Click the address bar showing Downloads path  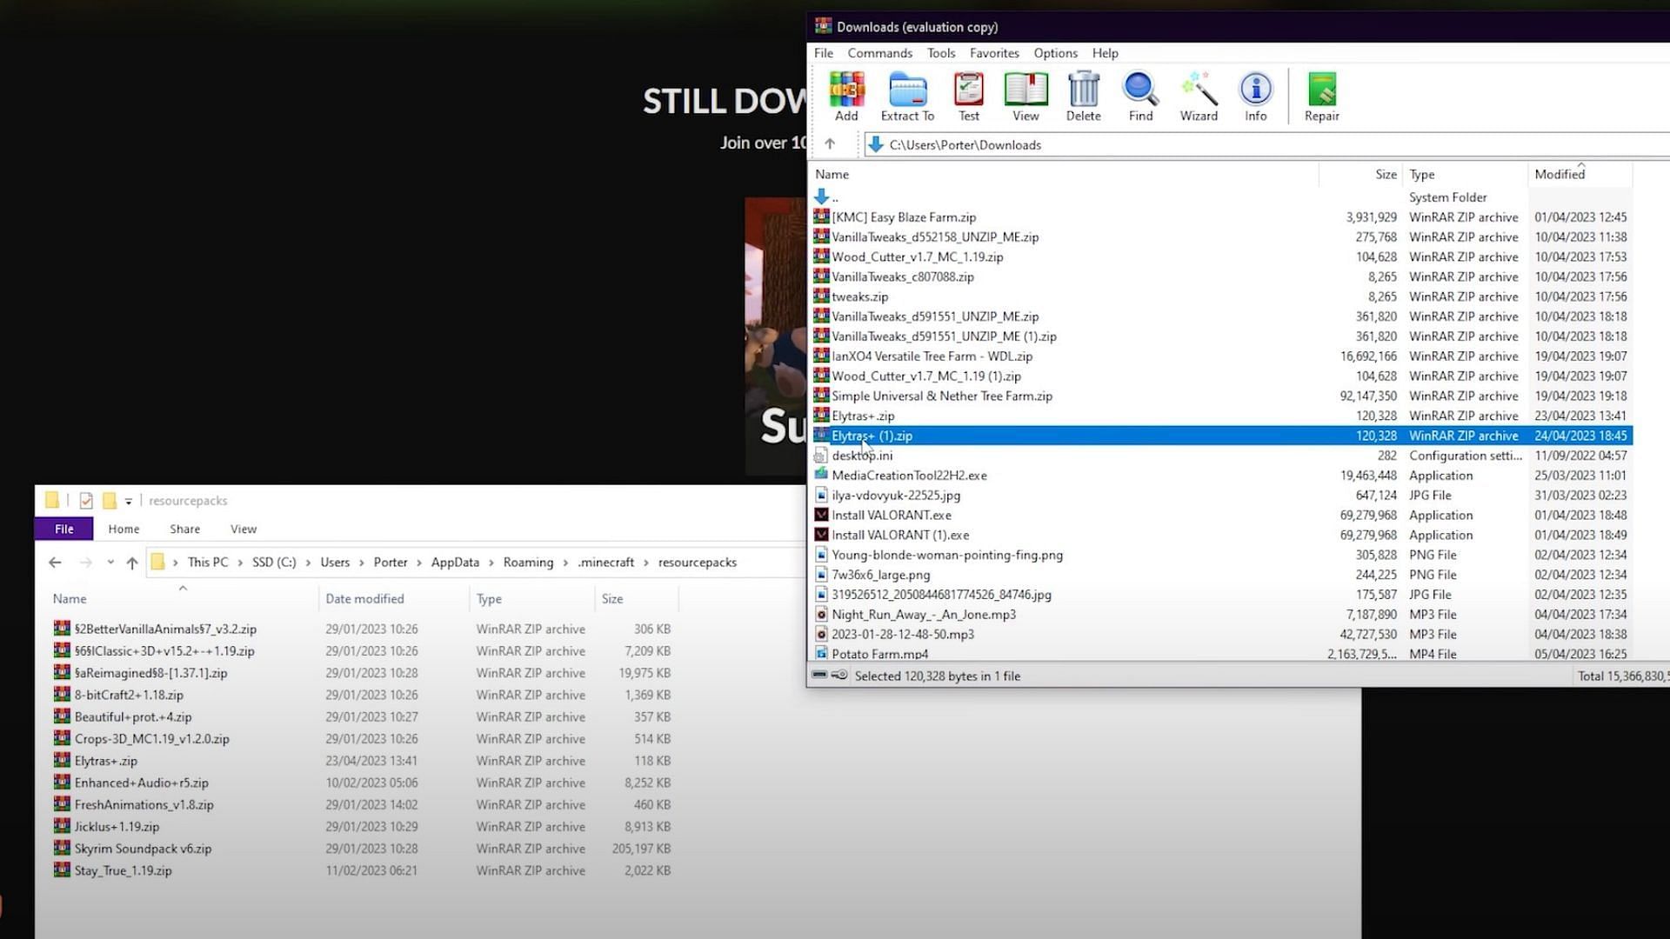(x=965, y=143)
